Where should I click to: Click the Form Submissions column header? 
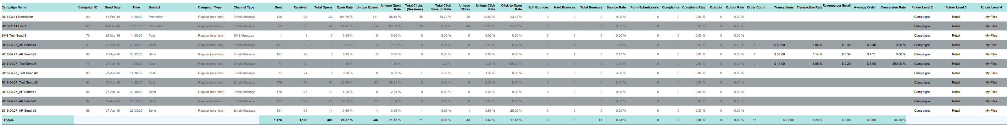pos(644,8)
